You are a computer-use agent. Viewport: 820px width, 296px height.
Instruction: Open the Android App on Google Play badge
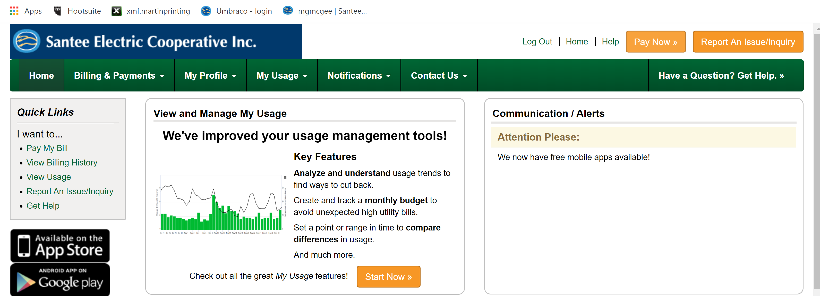pyautogui.click(x=60, y=280)
